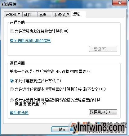Click the 远程 tab

click(78, 14)
